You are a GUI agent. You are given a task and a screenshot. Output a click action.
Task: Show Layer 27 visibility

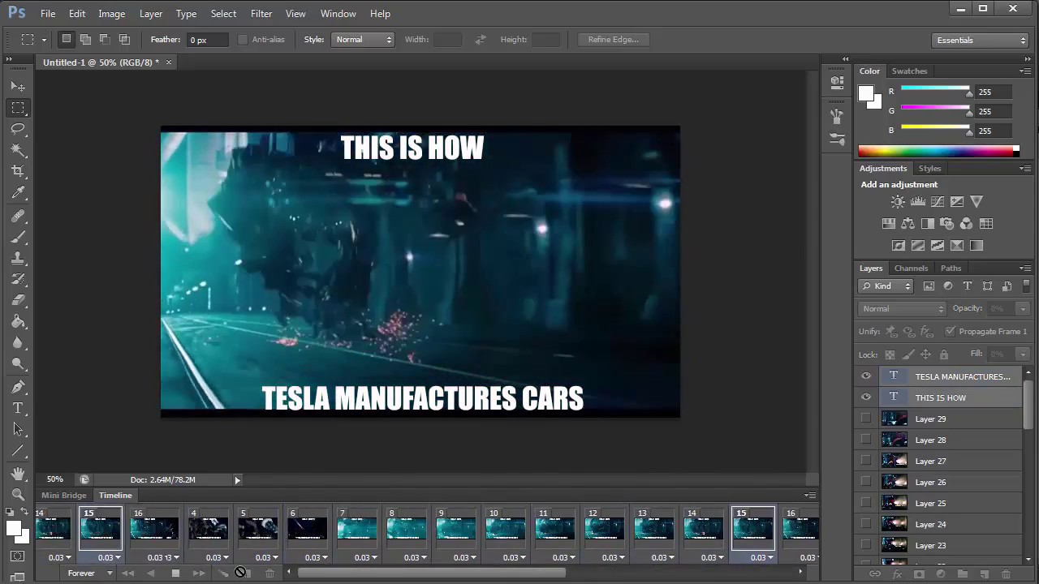[x=866, y=461]
